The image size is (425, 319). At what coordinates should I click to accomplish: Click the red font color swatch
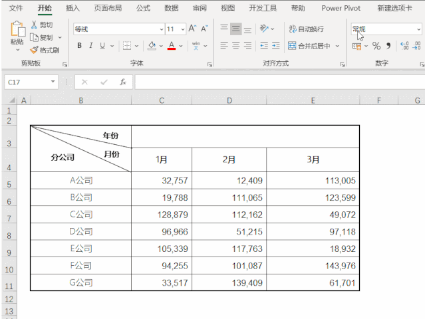point(171,46)
